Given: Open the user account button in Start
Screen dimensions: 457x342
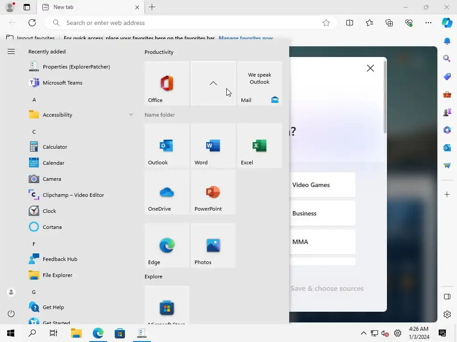Looking at the screenshot, I should coord(11,292).
